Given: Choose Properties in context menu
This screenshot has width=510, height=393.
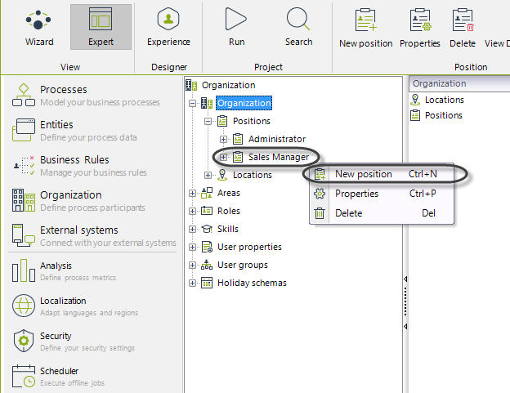Looking at the screenshot, I should 382,194.
